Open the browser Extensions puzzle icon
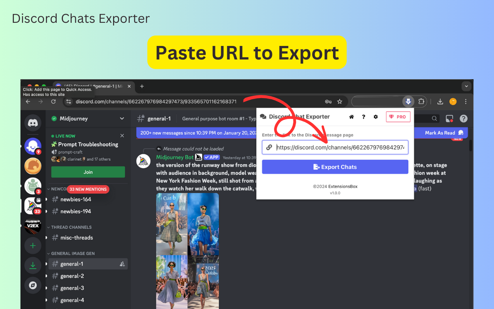This screenshot has height=309, width=494. (x=421, y=102)
